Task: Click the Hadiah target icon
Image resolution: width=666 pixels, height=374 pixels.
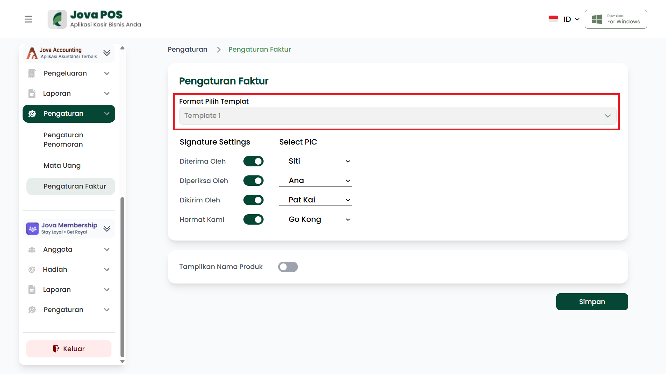Action: [x=32, y=270]
